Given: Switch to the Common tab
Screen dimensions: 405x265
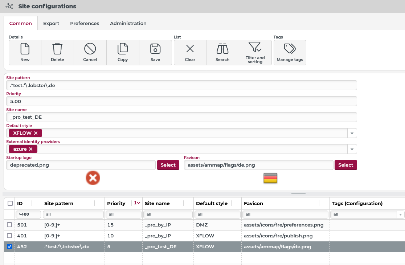Looking at the screenshot, I should 21,23.
